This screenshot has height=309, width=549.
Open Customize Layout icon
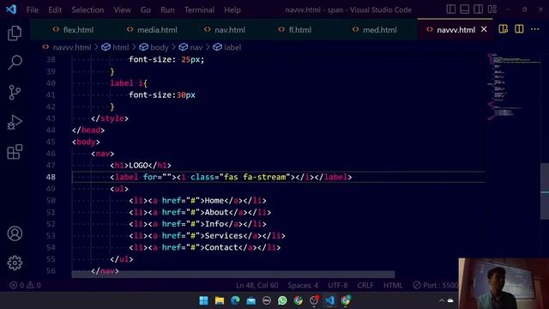[492, 9]
